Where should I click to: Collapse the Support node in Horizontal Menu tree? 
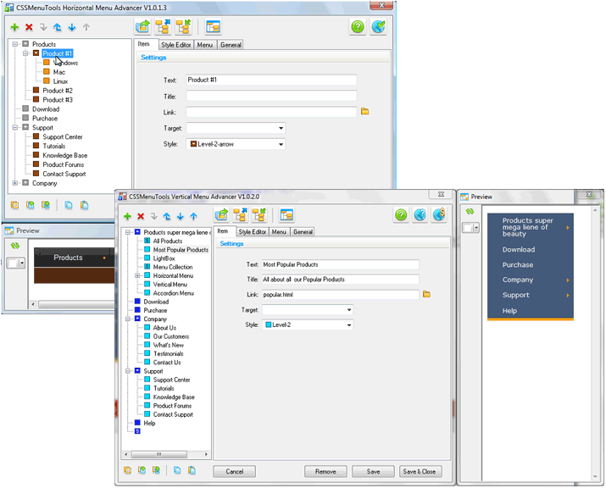pos(14,127)
